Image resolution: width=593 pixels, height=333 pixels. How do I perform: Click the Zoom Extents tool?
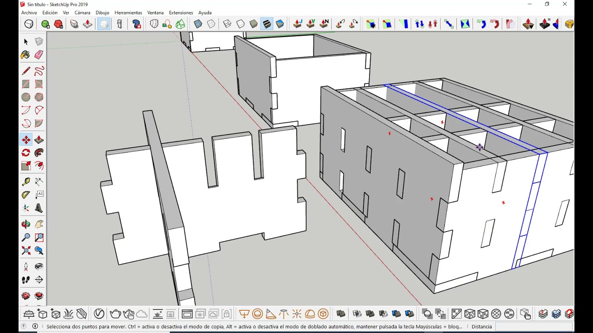coord(26,250)
